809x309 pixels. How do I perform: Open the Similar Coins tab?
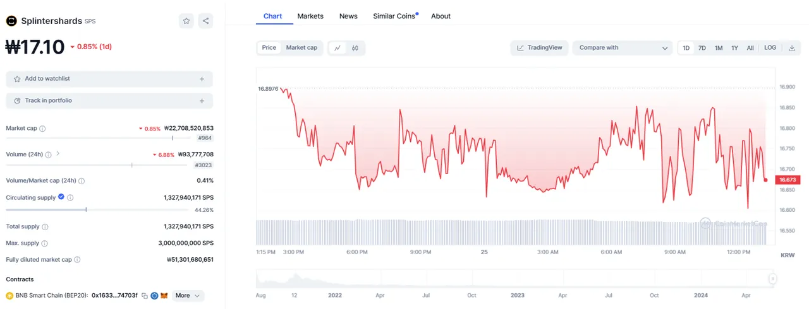[394, 16]
